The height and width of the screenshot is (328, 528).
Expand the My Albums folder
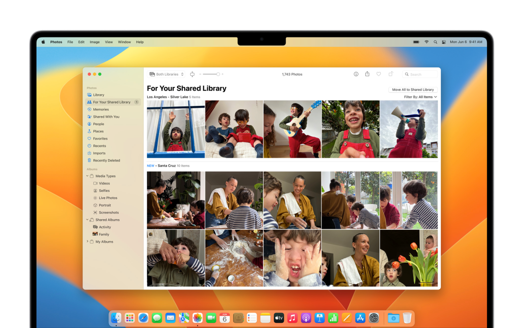pyautogui.click(x=88, y=242)
